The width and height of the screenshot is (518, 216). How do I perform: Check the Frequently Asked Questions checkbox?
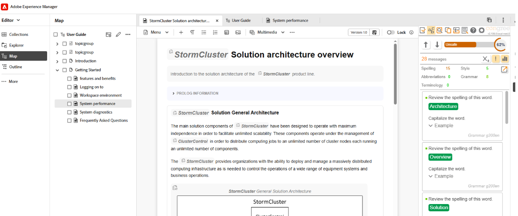pos(69,120)
